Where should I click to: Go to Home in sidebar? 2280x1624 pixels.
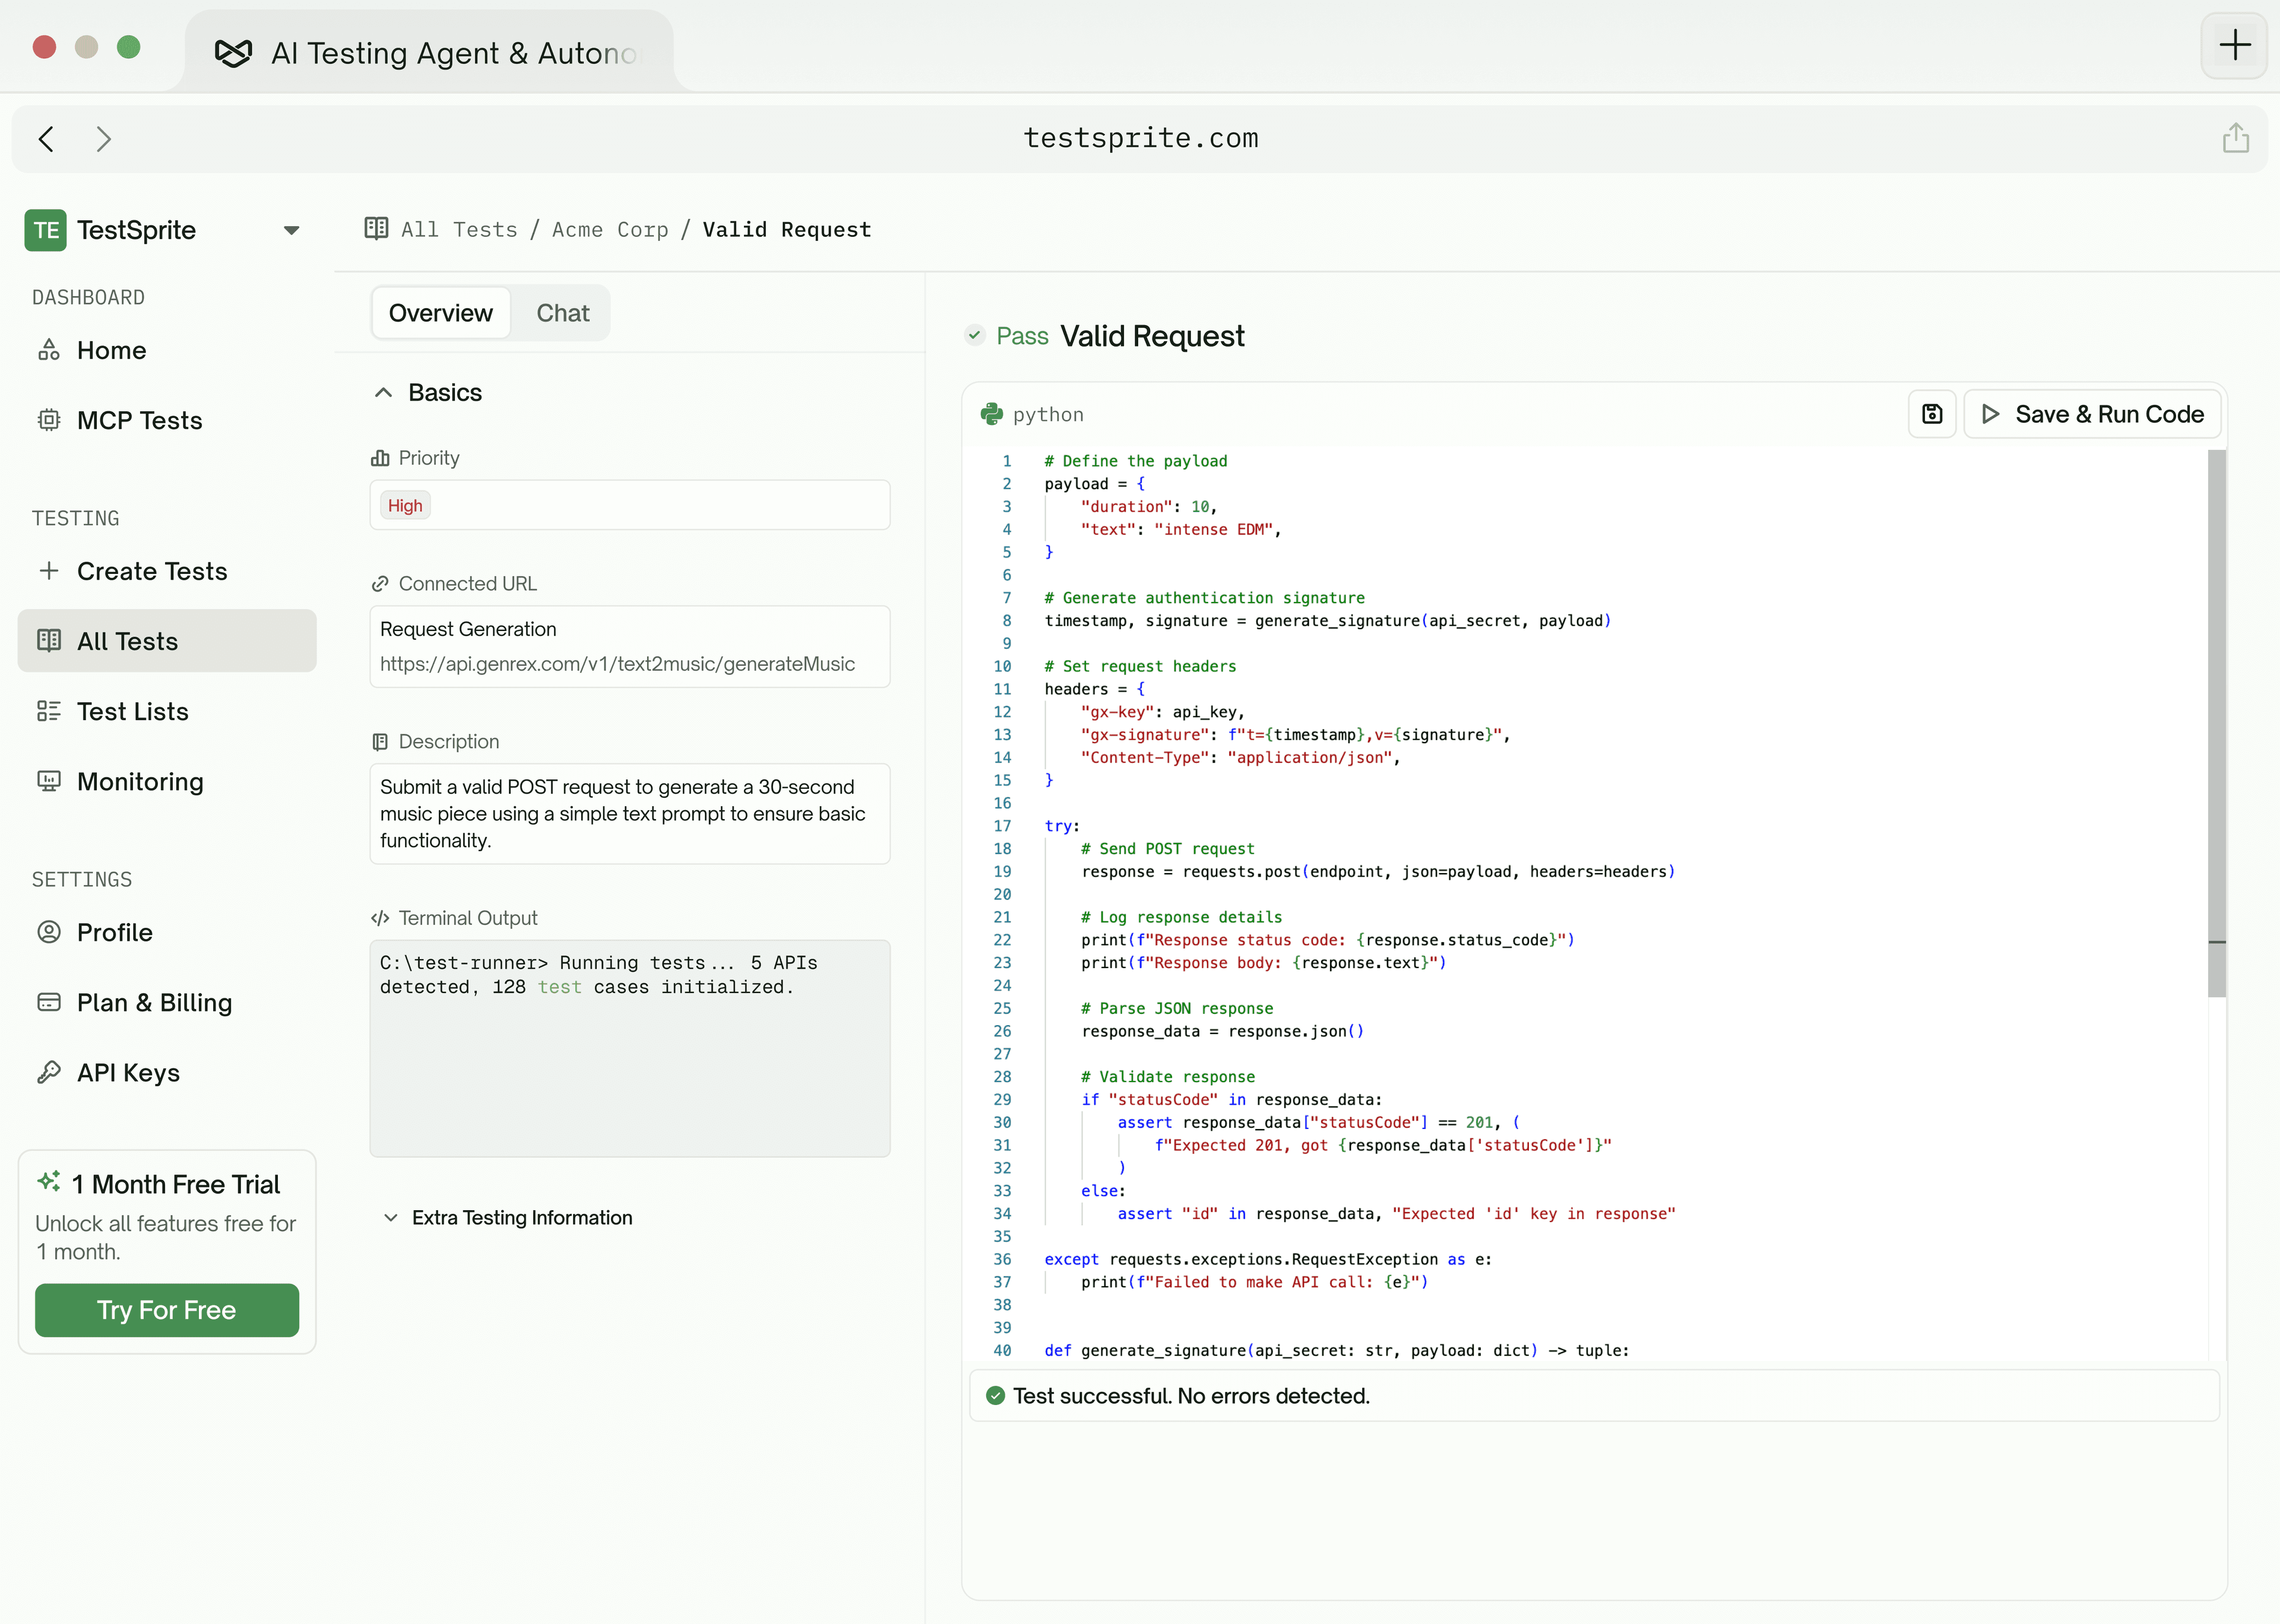(x=167, y=350)
